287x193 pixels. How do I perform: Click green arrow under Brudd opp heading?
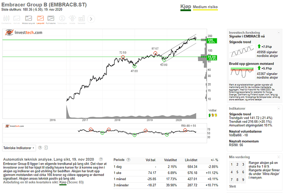[259, 68]
